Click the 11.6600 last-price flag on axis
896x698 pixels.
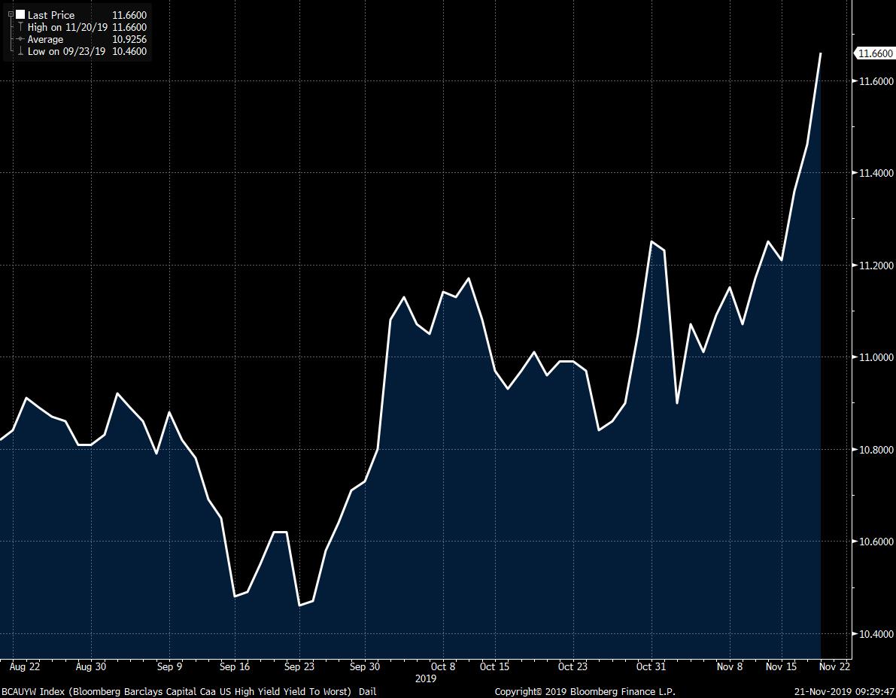pyautogui.click(x=874, y=53)
